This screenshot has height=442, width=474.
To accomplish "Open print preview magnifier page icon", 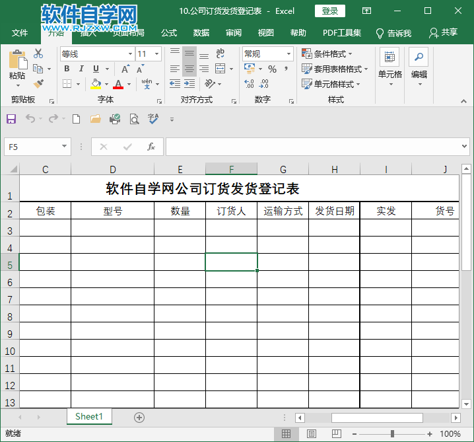I will click(134, 119).
